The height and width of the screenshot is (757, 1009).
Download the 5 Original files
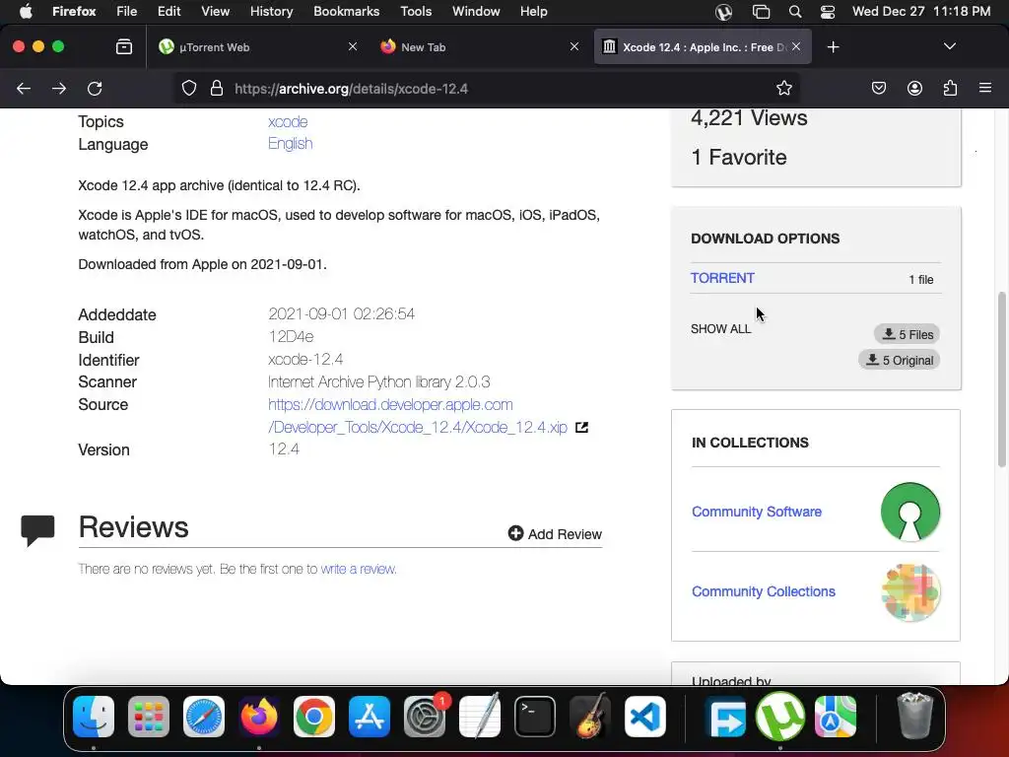click(x=899, y=360)
